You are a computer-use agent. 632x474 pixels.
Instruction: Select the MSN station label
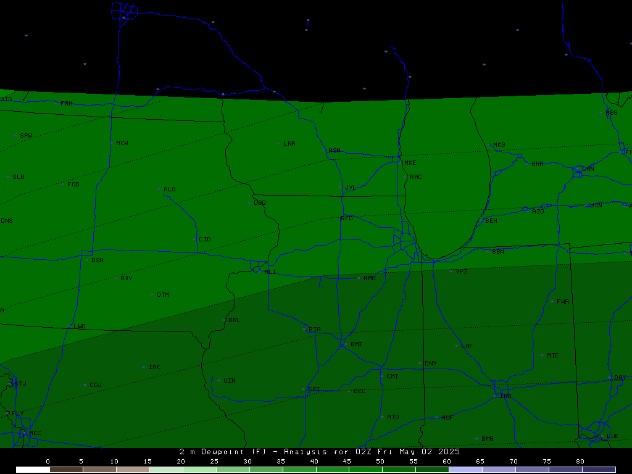coord(334,151)
